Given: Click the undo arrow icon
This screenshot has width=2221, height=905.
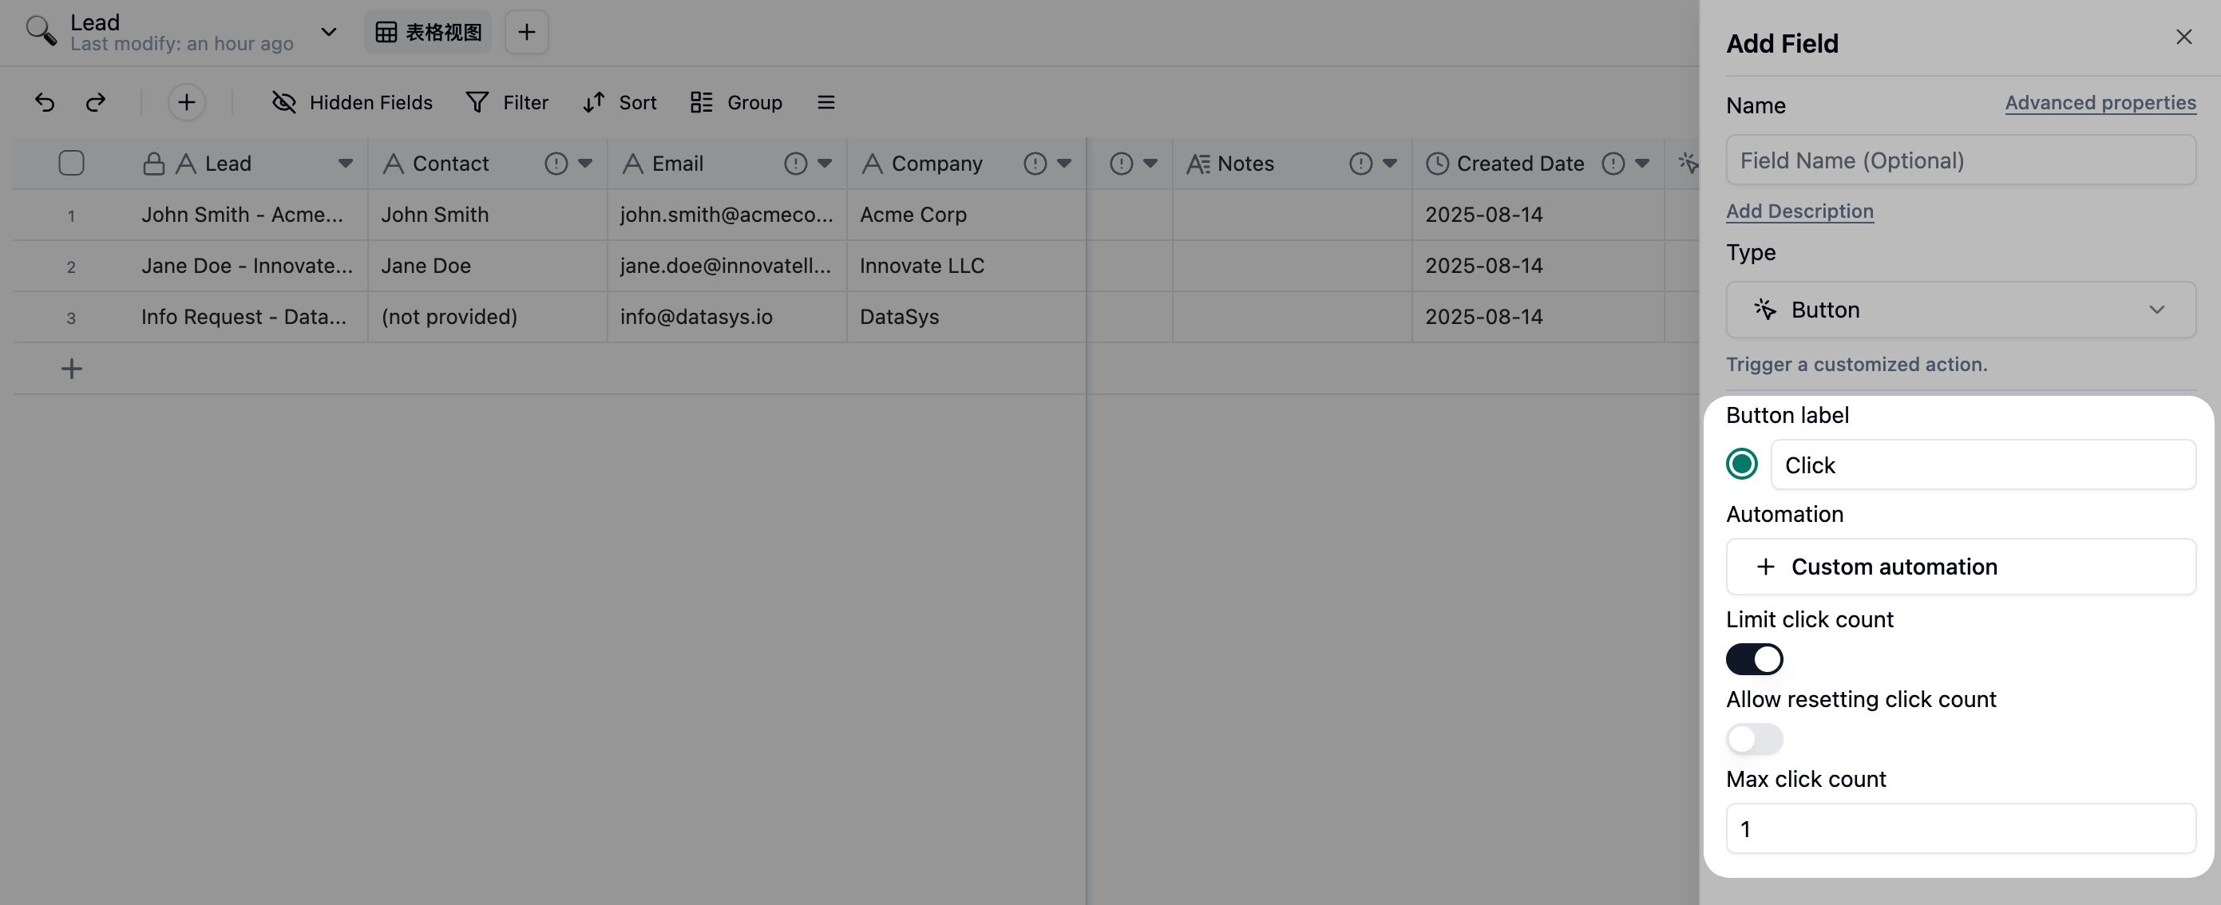Looking at the screenshot, I should (x=45, y=103).
